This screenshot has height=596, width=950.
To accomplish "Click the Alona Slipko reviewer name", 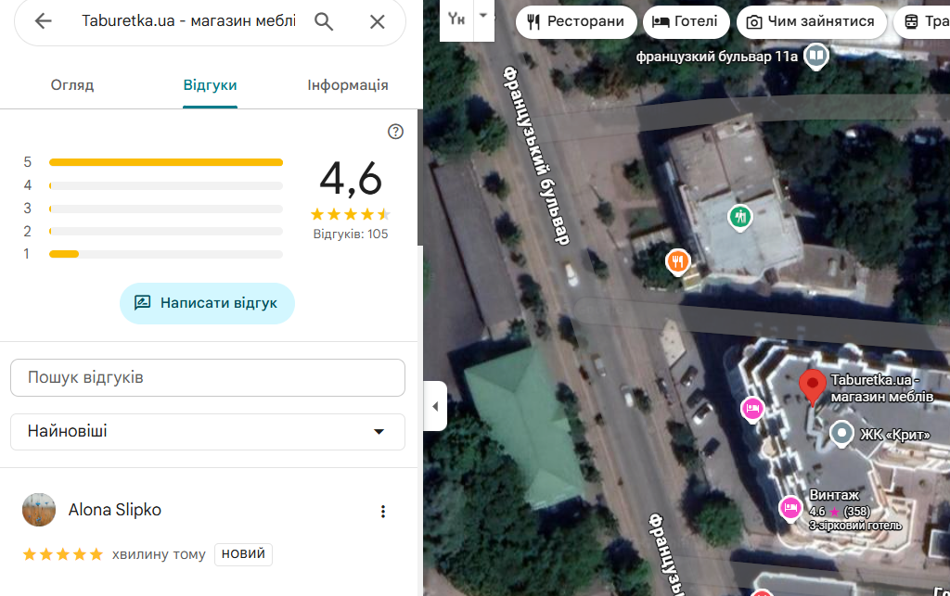I will tap(115, 510).
